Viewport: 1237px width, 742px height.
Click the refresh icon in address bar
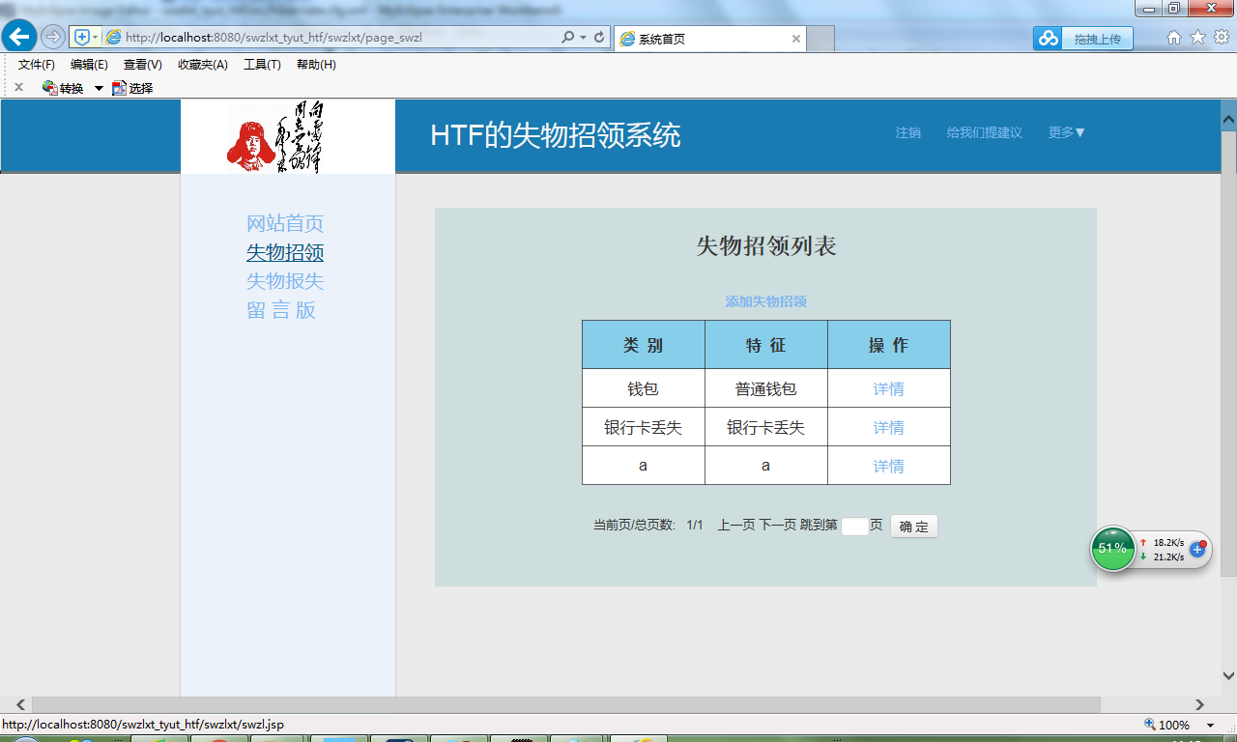tap(599, 38)
